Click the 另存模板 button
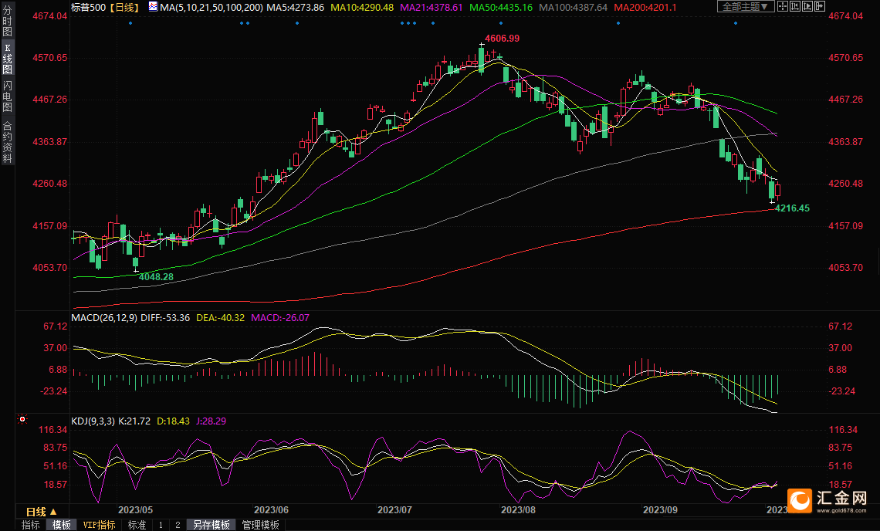880x531 pixels. [x=212, y=525]
